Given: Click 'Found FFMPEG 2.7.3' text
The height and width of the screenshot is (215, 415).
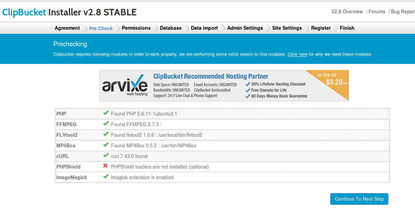Looking at the screenshot, I should click(136, 124).
